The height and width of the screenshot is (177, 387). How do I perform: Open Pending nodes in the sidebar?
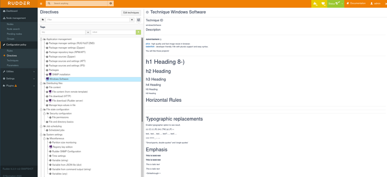pos(15,34)
